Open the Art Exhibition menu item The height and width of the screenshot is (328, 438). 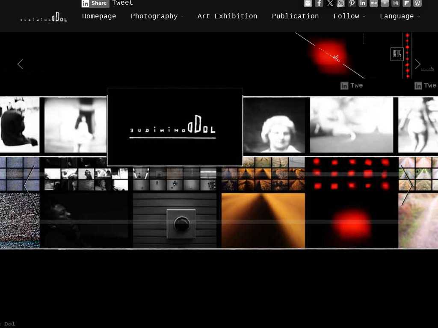[x=227, y=16]
